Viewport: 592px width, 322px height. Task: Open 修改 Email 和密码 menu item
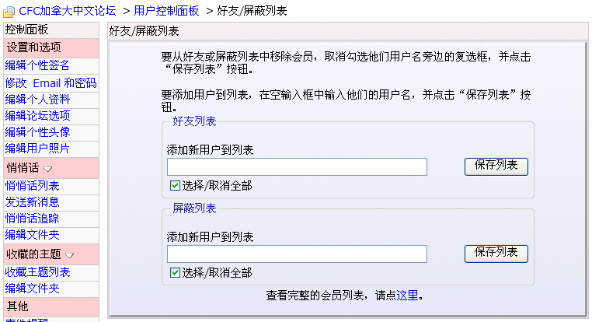point(51,82)
